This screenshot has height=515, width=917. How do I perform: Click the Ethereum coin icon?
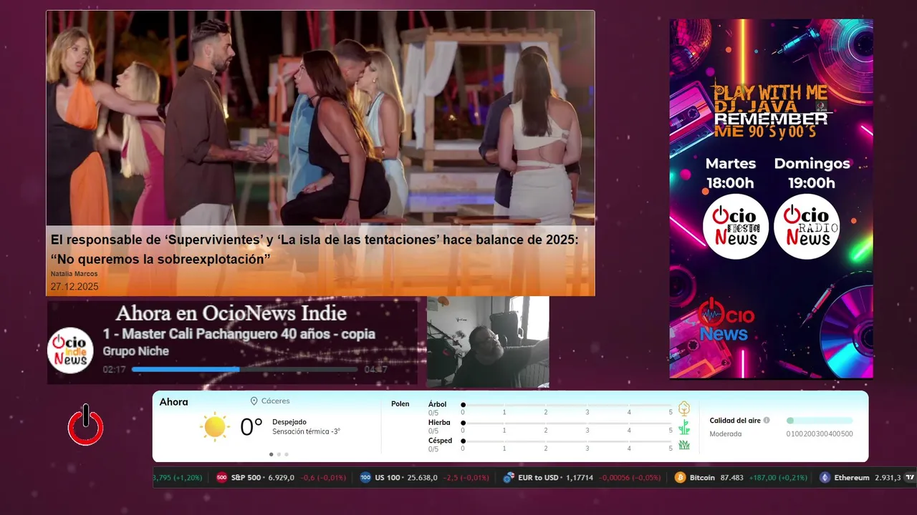[825, 478]
